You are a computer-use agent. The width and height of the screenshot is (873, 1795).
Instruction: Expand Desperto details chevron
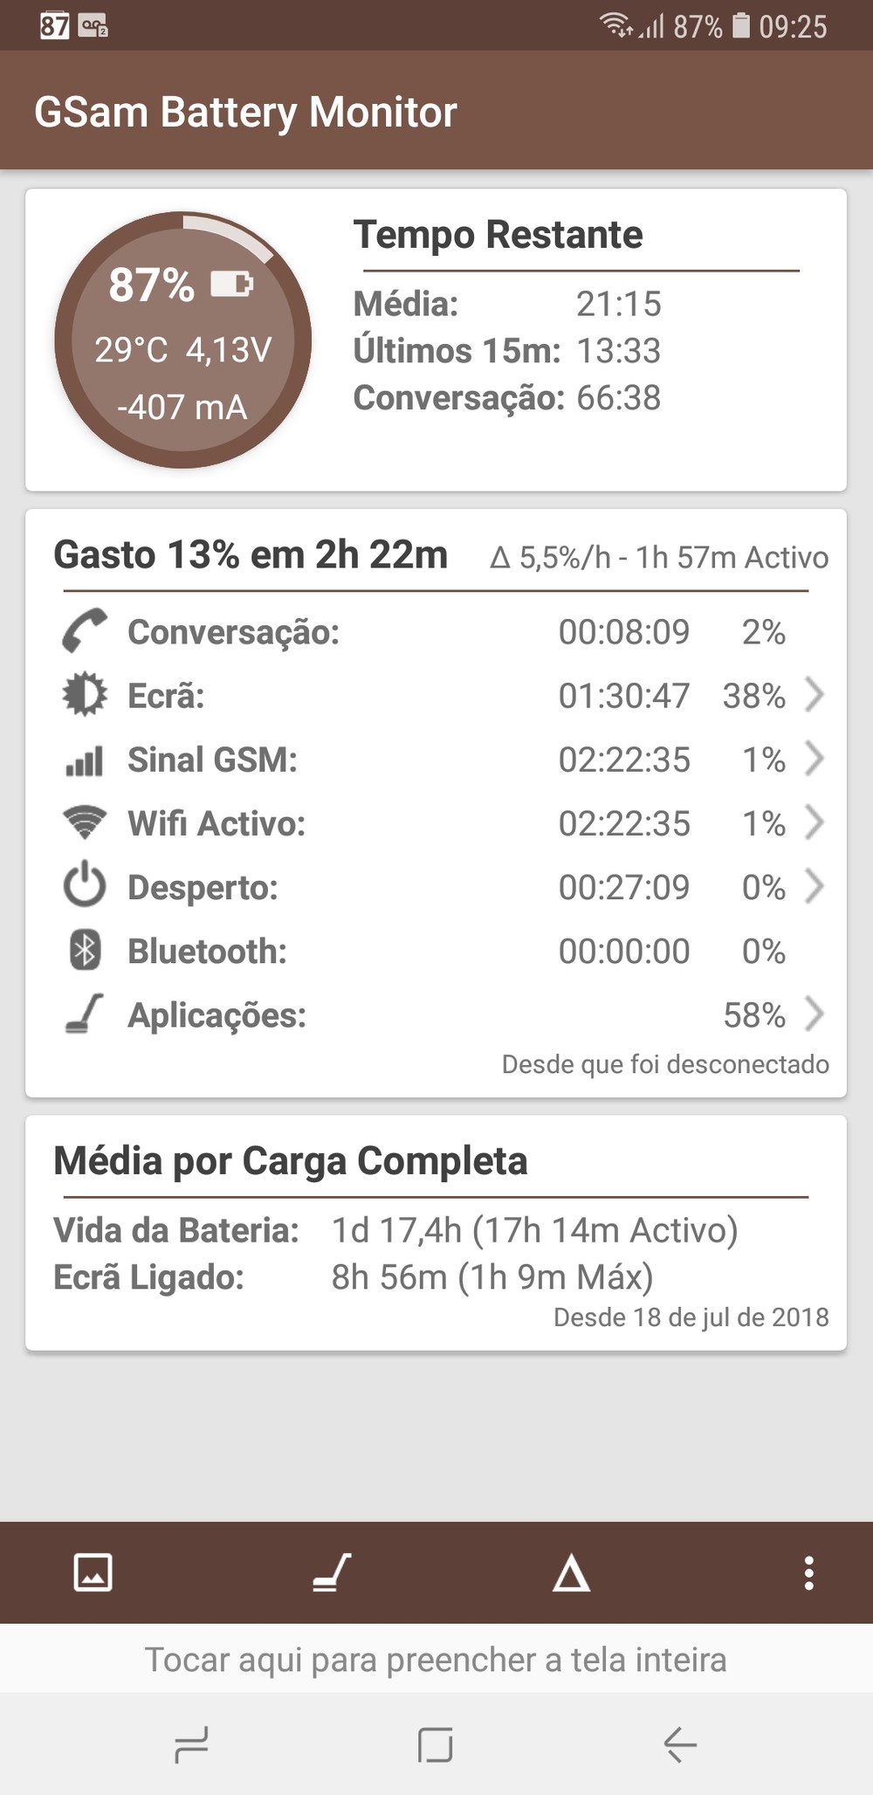coord(814,886)
